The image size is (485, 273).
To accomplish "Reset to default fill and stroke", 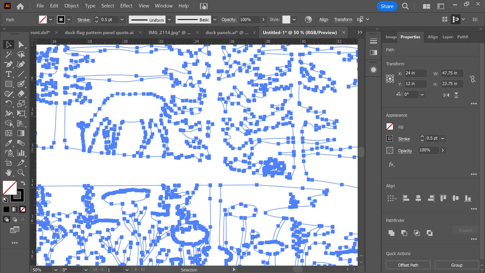I will (5, 200).
